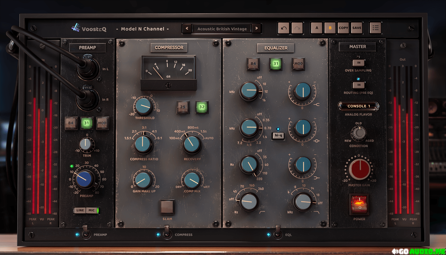This screenshot has width=446, height=255.
Task: Click the RECOVERY knob
Action: point(192,144)
